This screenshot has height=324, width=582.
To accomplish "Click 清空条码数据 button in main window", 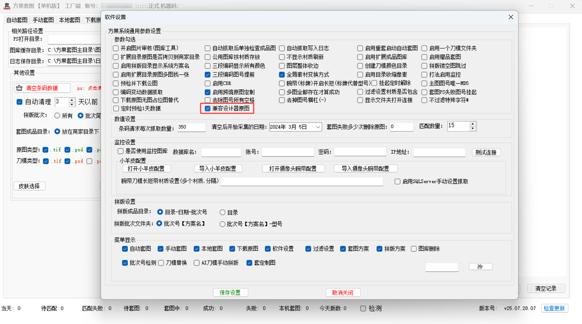I will pos(42,88).
